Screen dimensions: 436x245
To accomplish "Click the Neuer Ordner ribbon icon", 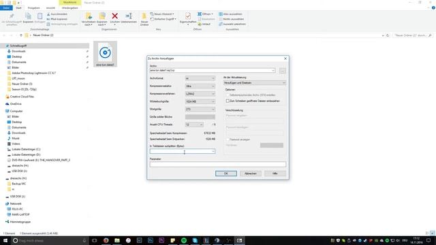I will pos(144,16).
